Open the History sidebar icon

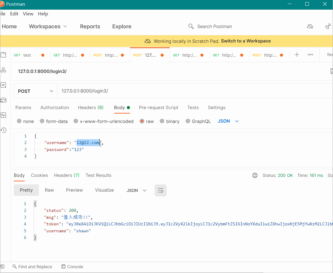(3, 130)
